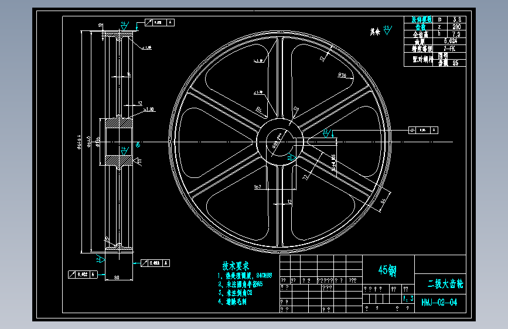Click the tooth thickness value 5.024
Image resolution: width=508 pixels, height=329 pixels.
[451, 41]
